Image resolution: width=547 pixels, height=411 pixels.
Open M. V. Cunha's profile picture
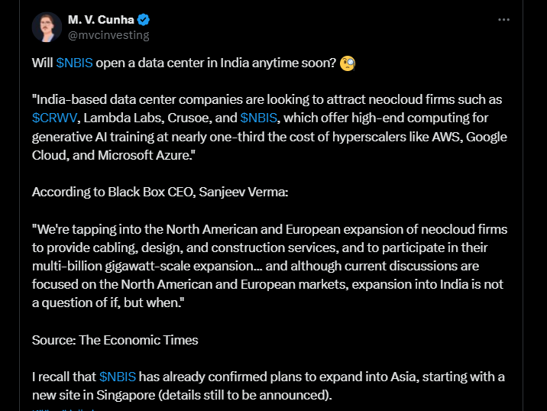click(47, 28)
